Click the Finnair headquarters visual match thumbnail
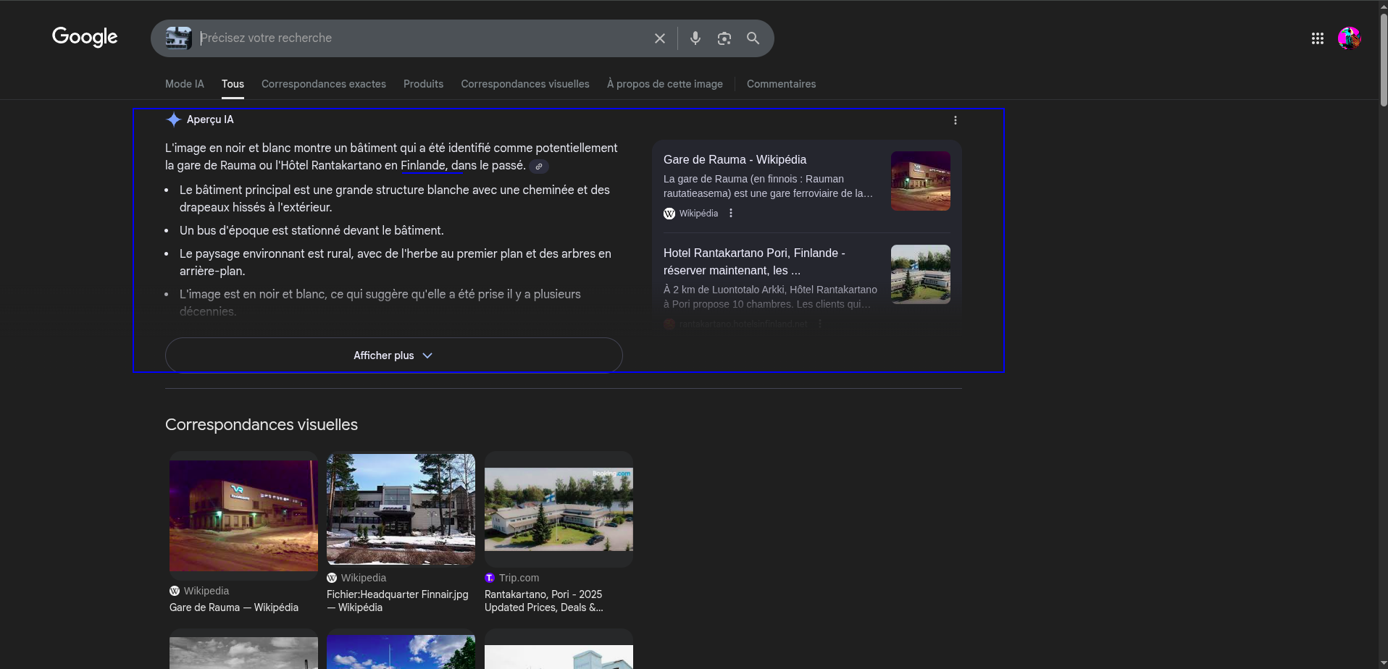 tap(401, 509)
